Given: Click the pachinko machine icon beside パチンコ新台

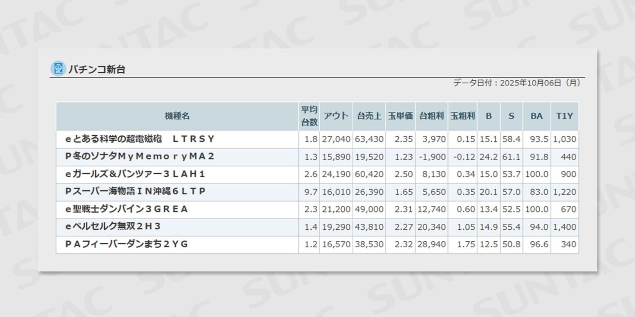Looking at the screenshot, I should (58, 69).
